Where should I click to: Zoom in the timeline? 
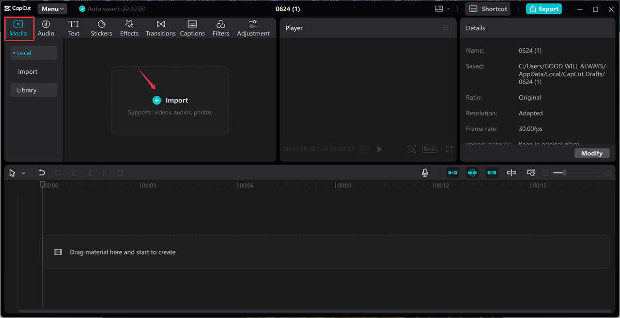tap(608, 173)
